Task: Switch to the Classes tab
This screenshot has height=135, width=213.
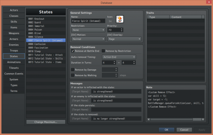Action: coord(14,16)
